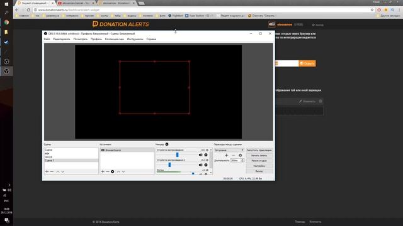The height and width of the screenshot is (226, 403).
Task: Bookmark page with star icon in Chrome
Action: click(372, 10)
